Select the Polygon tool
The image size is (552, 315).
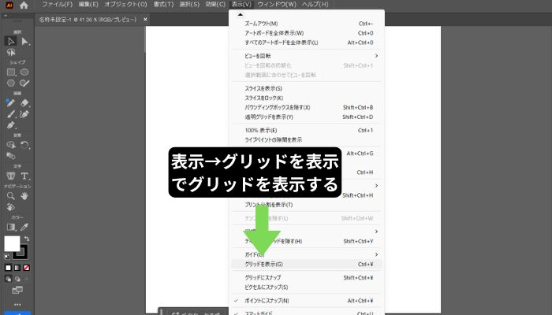coord(11,83)
